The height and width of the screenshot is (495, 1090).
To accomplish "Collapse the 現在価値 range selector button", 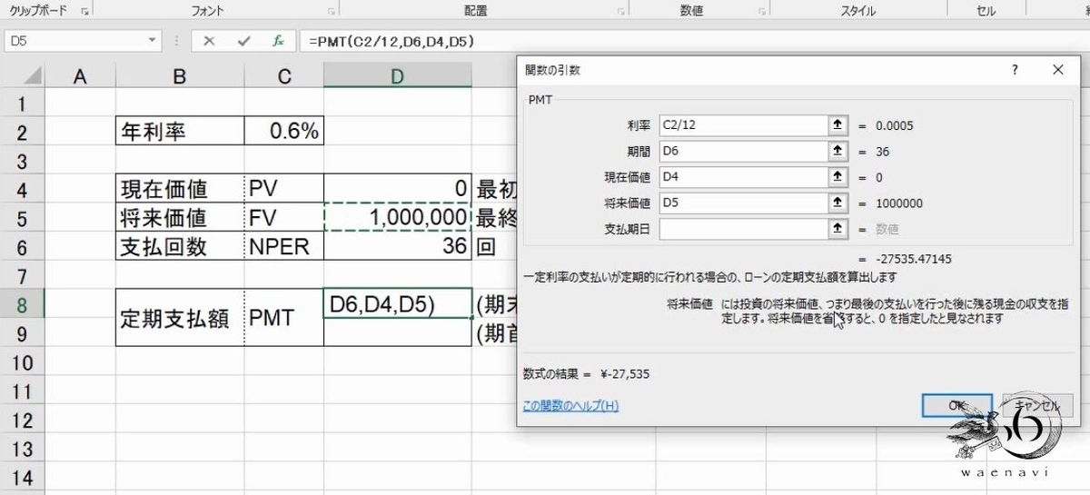I will pyautogui.click(x=837, y=177).
